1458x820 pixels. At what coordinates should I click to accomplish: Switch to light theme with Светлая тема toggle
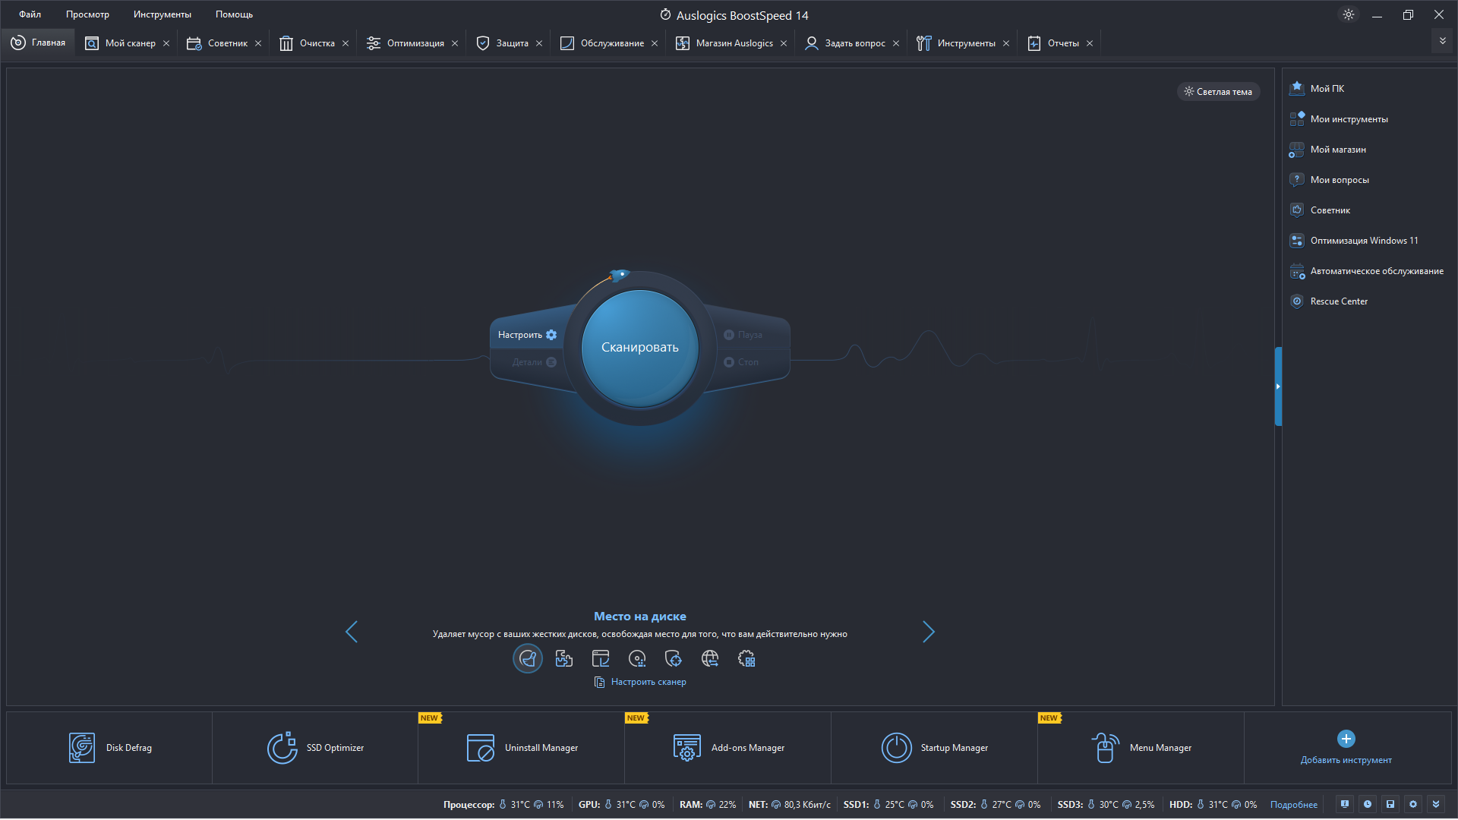click(1218, 92)
